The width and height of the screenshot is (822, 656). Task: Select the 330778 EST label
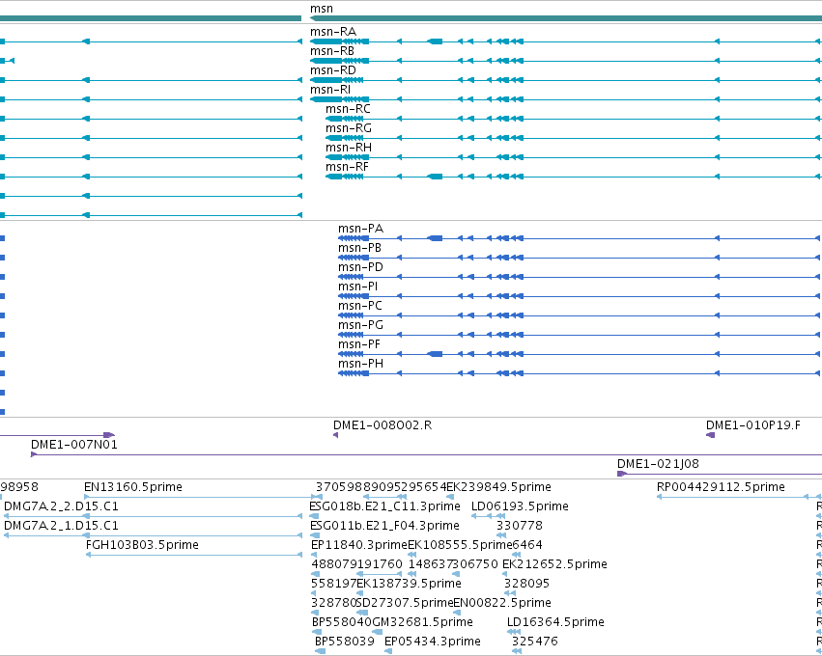[x=520, y=526]
